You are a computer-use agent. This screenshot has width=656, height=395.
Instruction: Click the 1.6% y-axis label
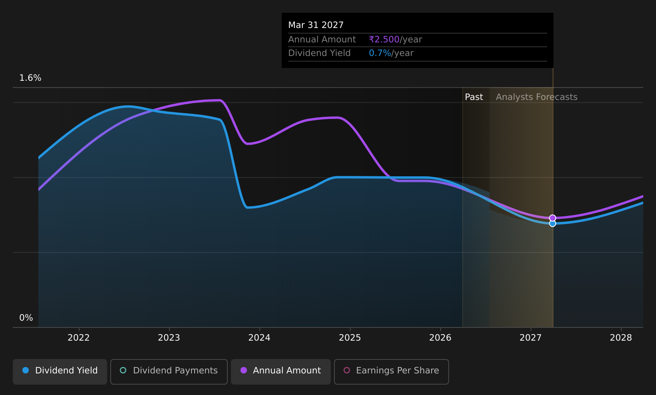30,78
